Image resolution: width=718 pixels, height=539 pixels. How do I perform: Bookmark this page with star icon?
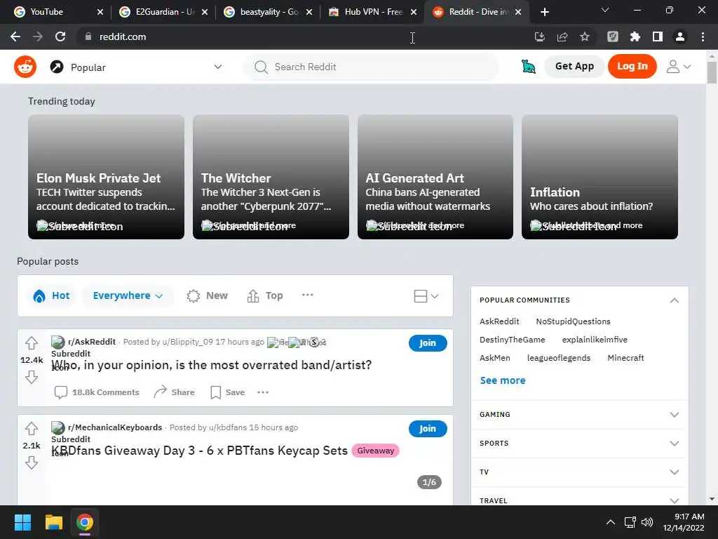coord(584,36)
